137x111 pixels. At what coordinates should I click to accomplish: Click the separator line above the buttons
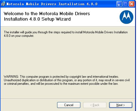pos(68,99)
